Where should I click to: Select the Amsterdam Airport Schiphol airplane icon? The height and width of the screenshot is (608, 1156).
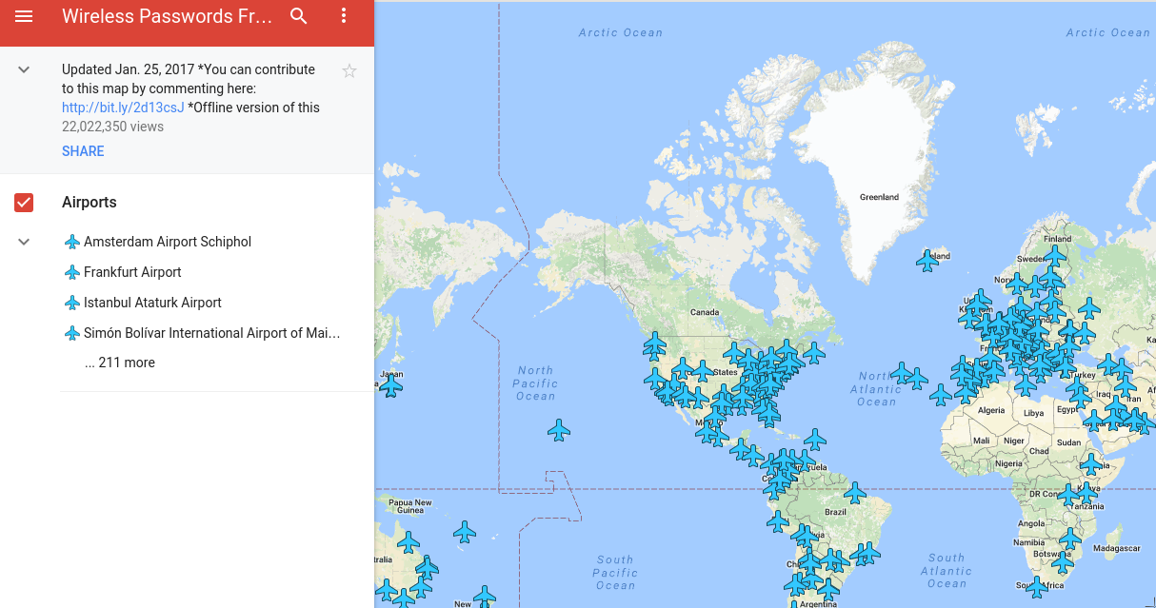[72, 242]
